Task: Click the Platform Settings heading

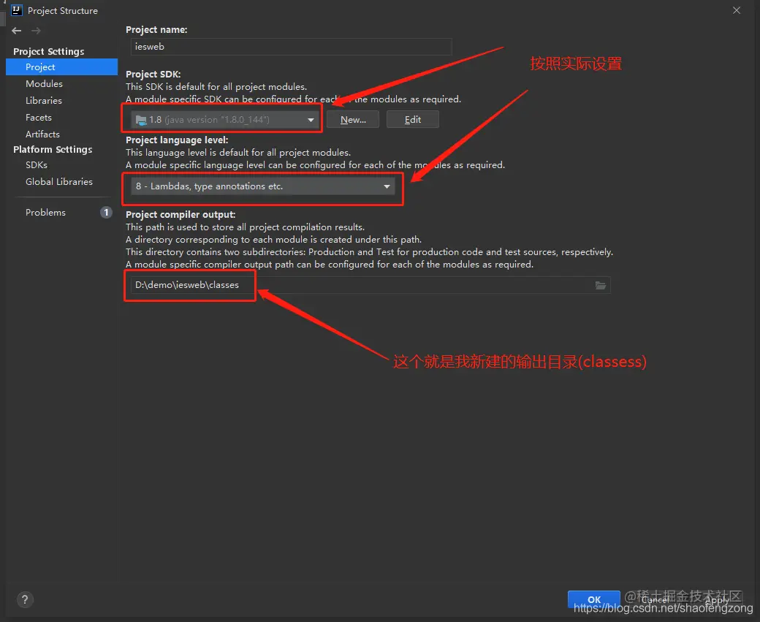Action: pyautogui.click(x=53, y=149)
